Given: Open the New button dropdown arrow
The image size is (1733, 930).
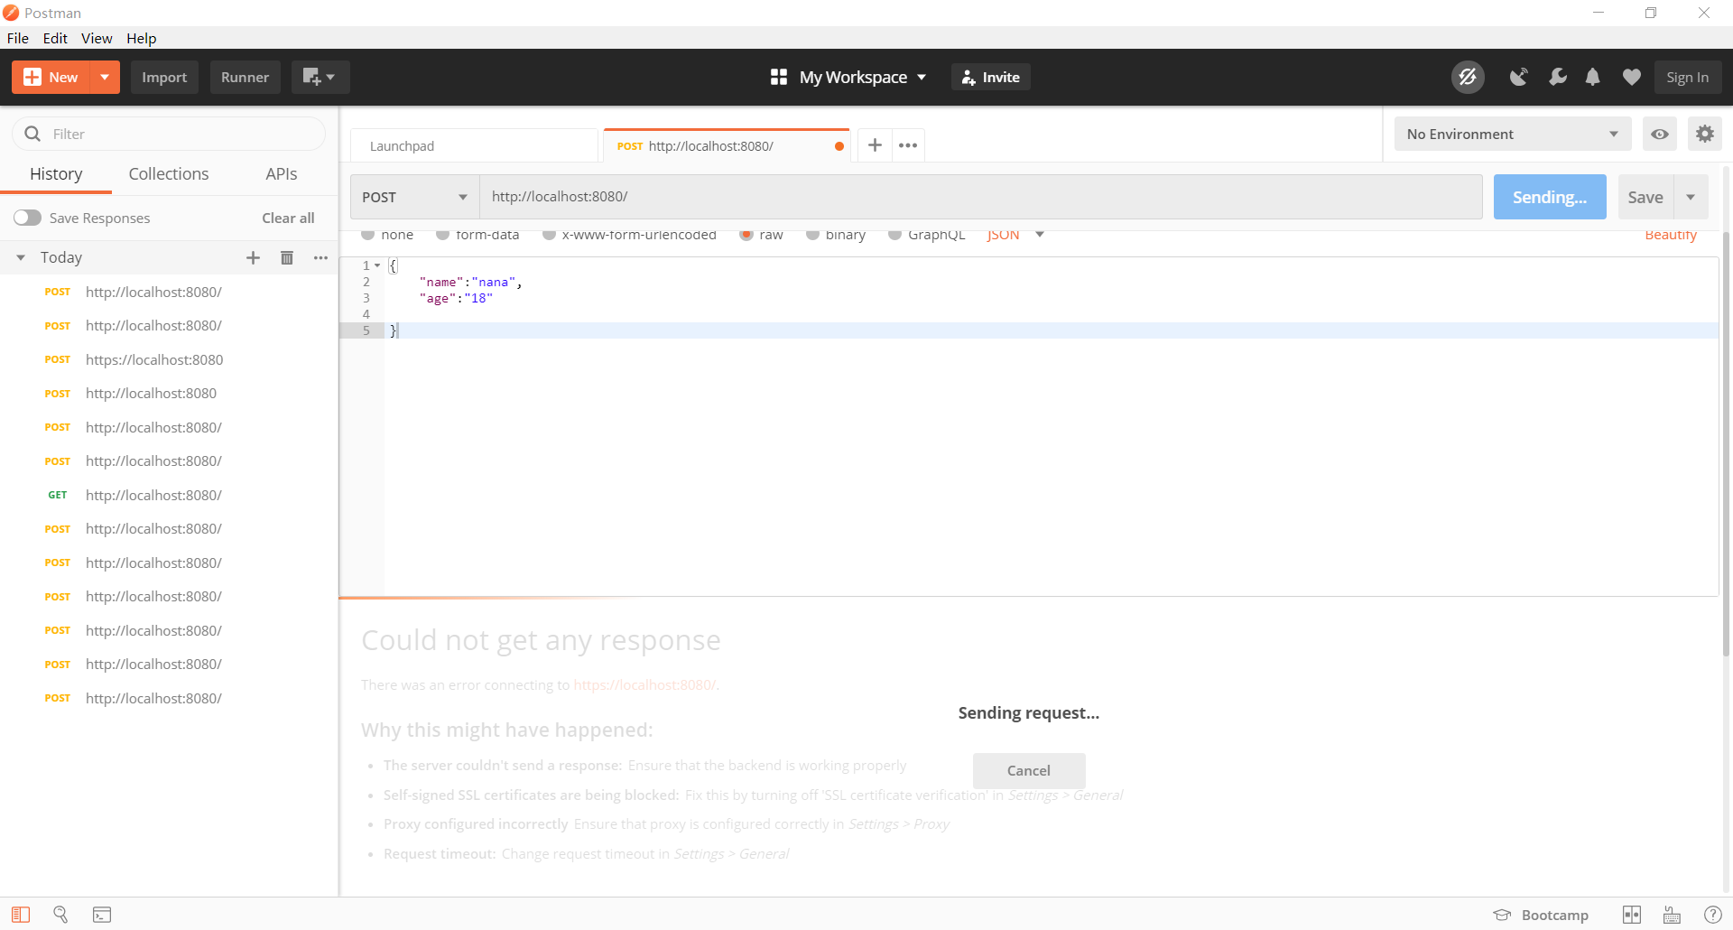Looking at the screenshot, I should point(105,77).
